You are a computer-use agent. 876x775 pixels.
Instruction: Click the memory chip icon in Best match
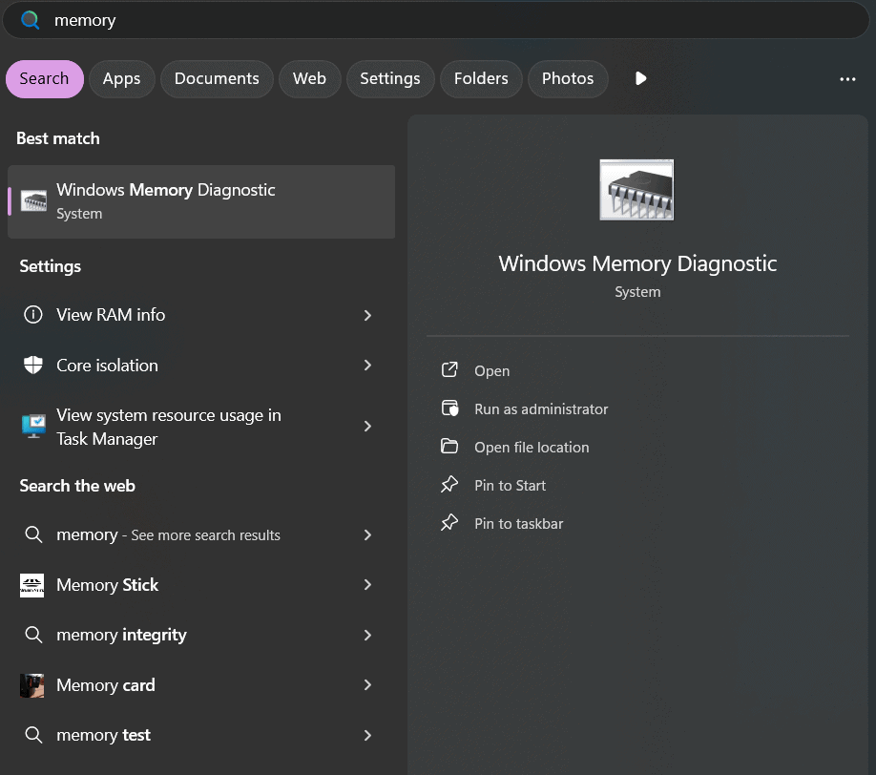pos(33,201)
